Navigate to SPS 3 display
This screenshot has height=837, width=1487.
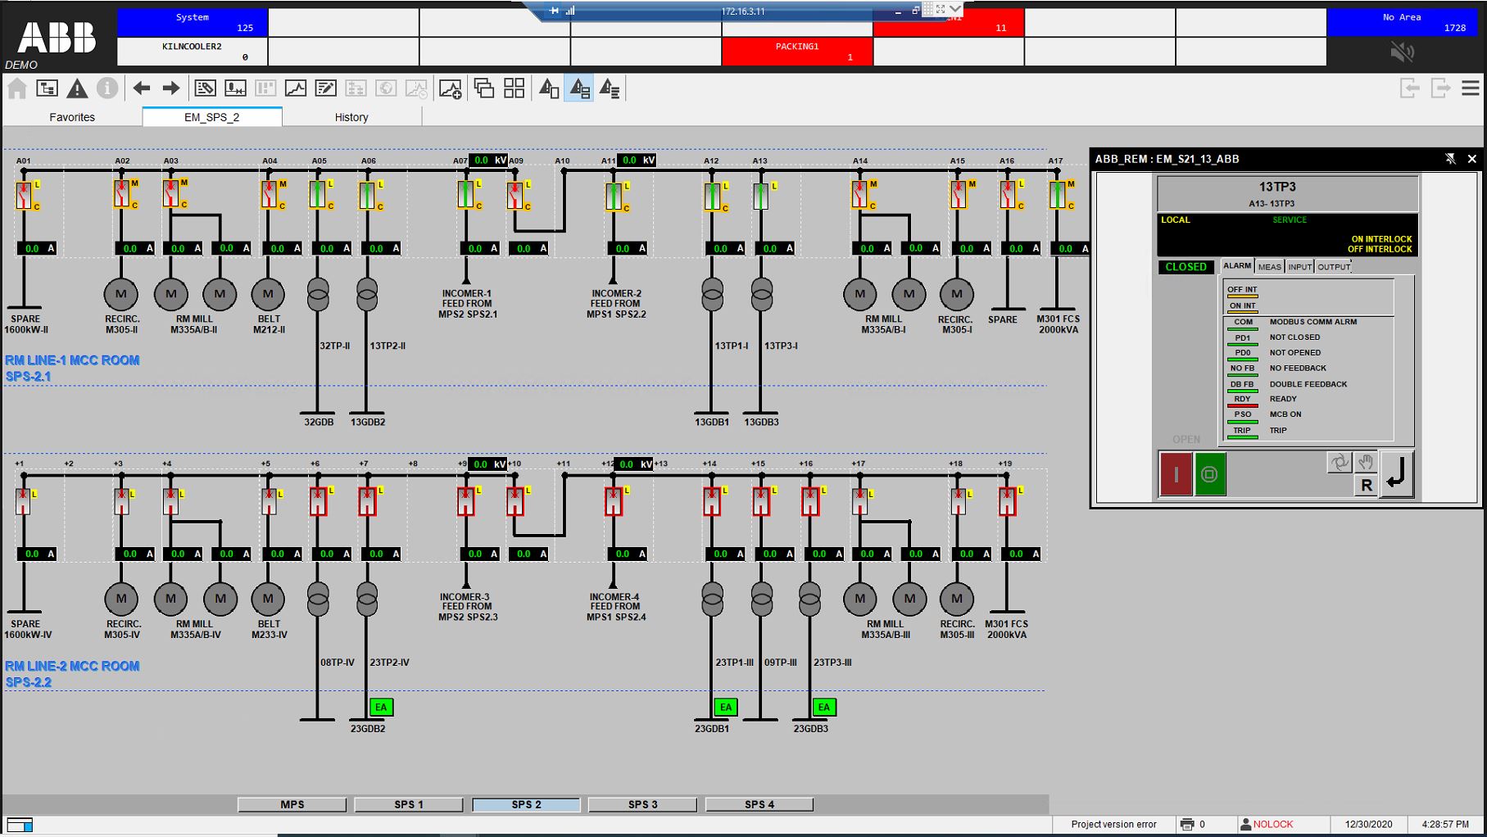pos(642,804)
